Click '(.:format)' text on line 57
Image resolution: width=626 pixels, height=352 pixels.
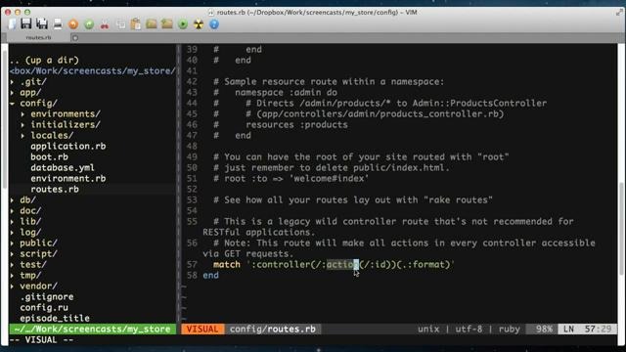(424, 265)
